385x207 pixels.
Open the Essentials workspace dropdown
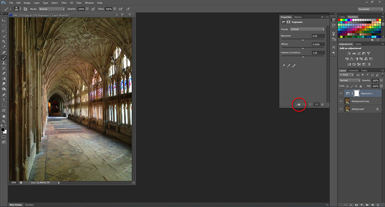tap(370, 9)
